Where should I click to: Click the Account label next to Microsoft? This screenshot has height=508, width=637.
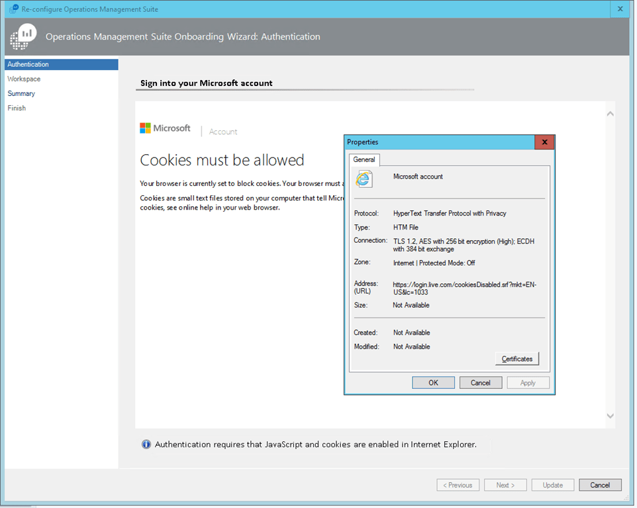(x=223, y=132)
